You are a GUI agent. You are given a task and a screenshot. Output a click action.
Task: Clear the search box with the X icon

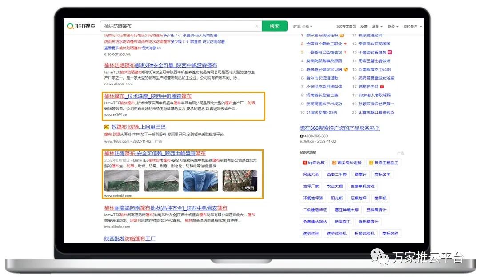pyautogui.click(x=256, y=26)
